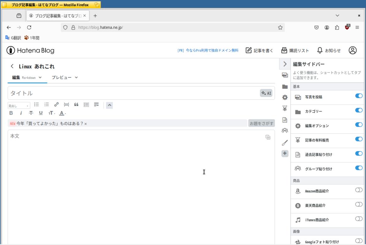Screen dimensions: 366x245
Task: Click the plus icon to add sidebar tabs
Action: (x=285, y=153)
